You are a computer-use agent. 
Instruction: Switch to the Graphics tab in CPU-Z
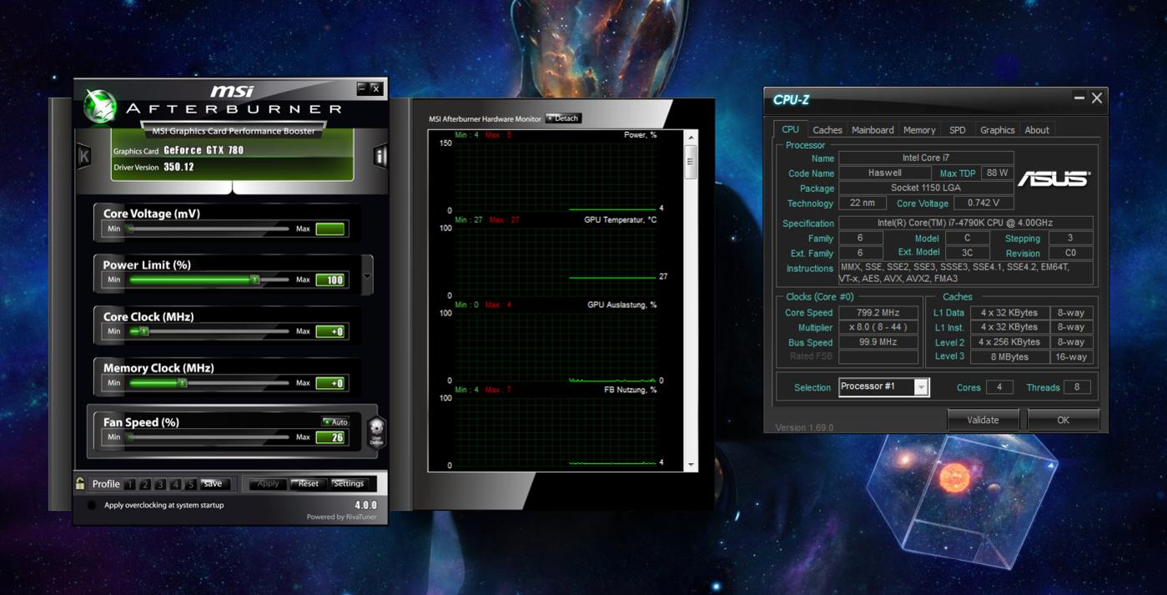pyautogui.click(x=997, y=130)
